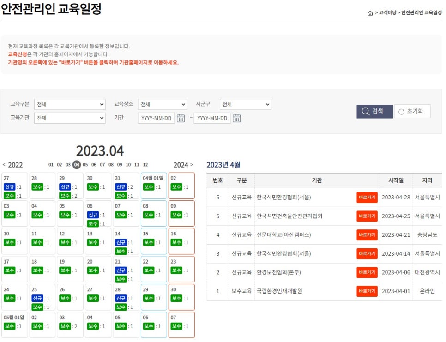This screenshot has height=342, width=446.
Task: Expand the 교육구분 dropdown
Action: click(x=70, y=104)
